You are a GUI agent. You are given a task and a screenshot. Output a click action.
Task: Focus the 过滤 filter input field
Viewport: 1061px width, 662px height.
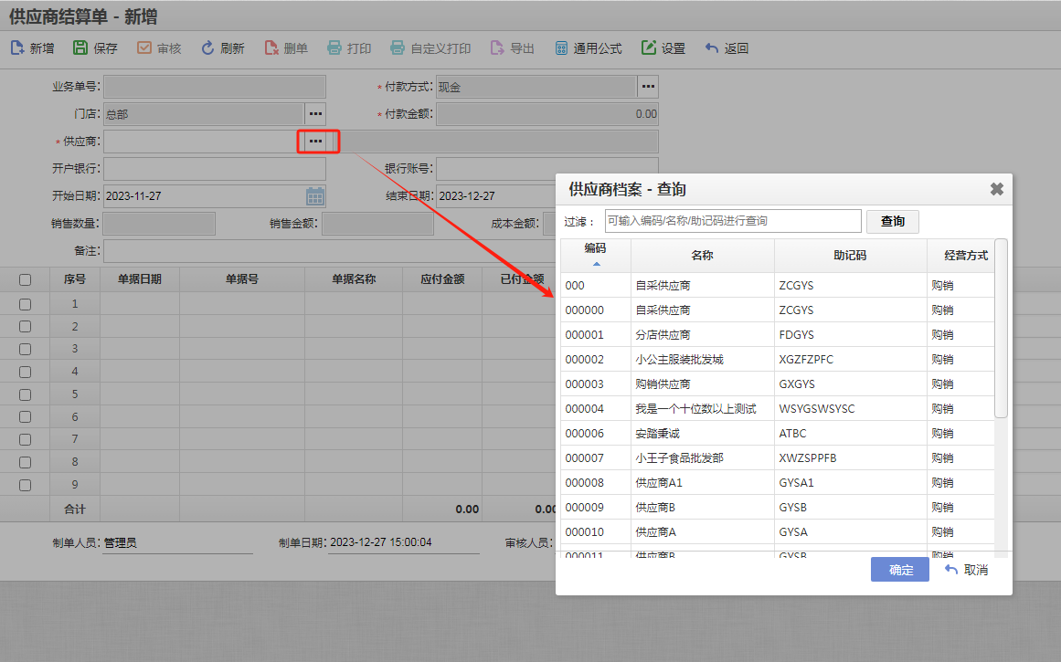(x=733, y=221)
